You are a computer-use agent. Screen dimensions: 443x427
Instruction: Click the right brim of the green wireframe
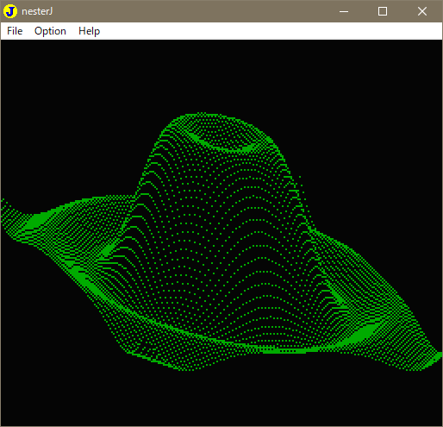373,302
